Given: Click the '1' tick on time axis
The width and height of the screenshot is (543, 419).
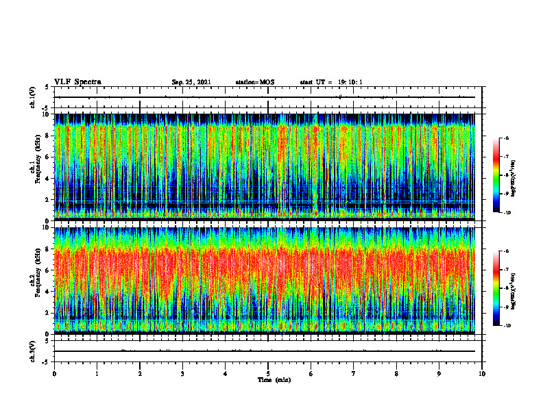Looking at the screenshot, I should (x=97, y=374).
